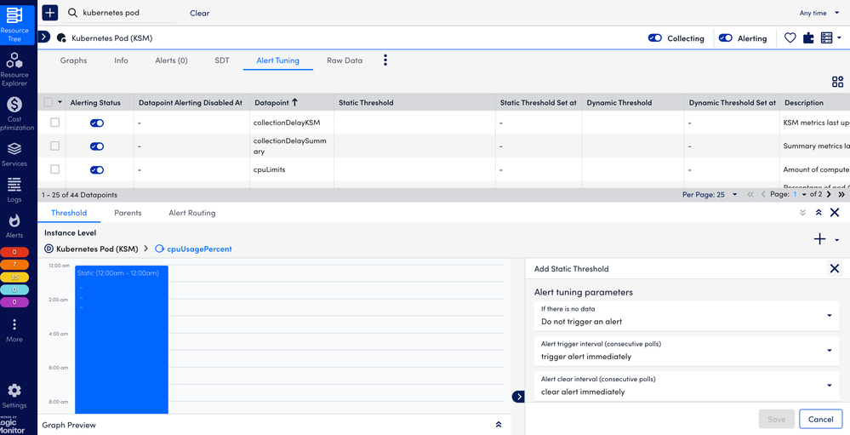Open the Per Page 25 dropdown
Viewport: 850px width, 435px height.
[x=710, y=194]
